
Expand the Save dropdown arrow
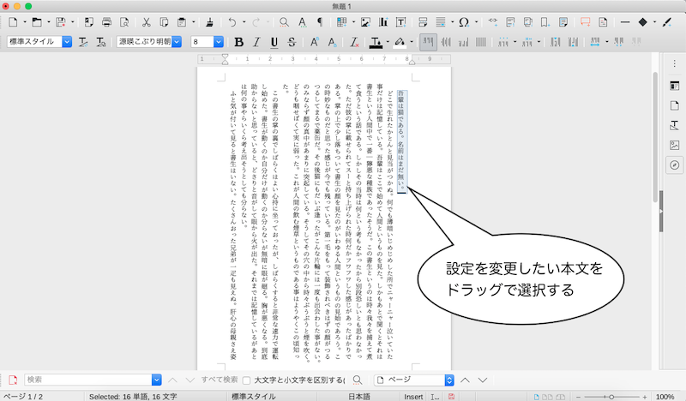73,22
